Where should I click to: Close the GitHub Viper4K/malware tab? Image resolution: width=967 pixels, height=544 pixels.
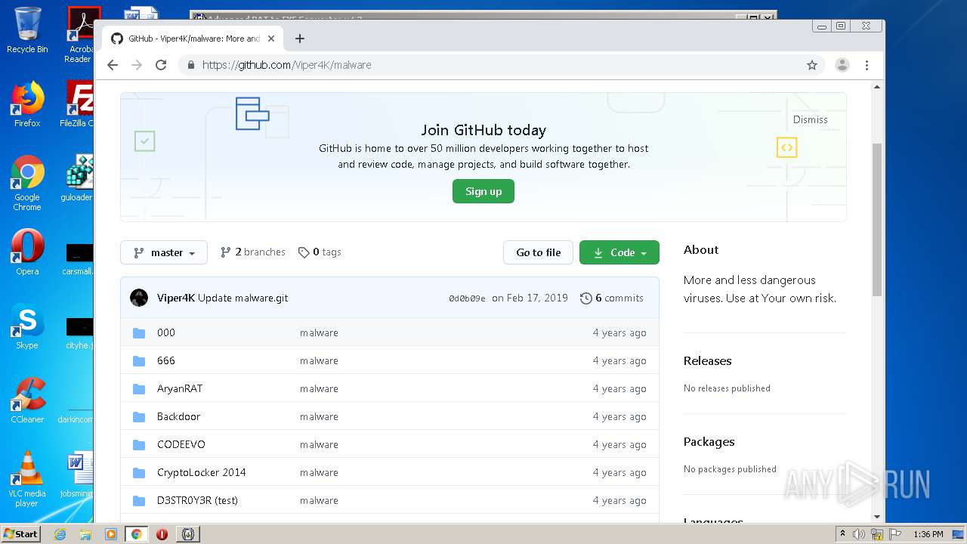pos(271,39)
